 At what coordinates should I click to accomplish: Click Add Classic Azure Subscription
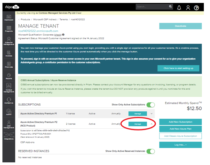point(180,136)
